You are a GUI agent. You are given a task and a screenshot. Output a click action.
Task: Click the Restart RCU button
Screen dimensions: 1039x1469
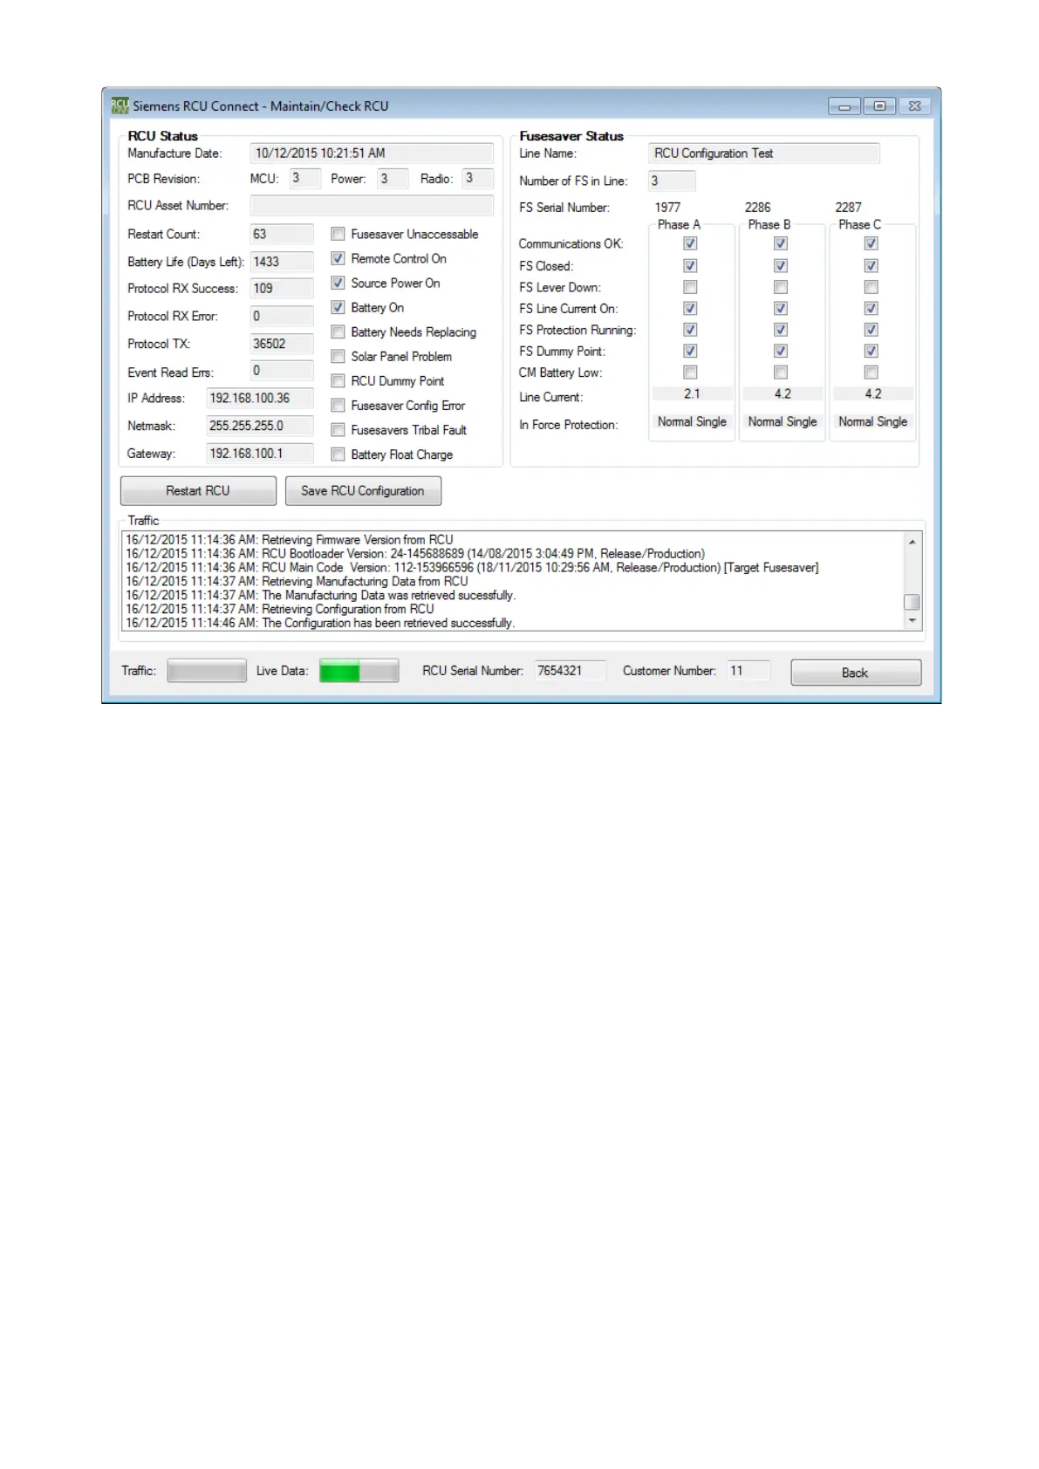(198, 490)
